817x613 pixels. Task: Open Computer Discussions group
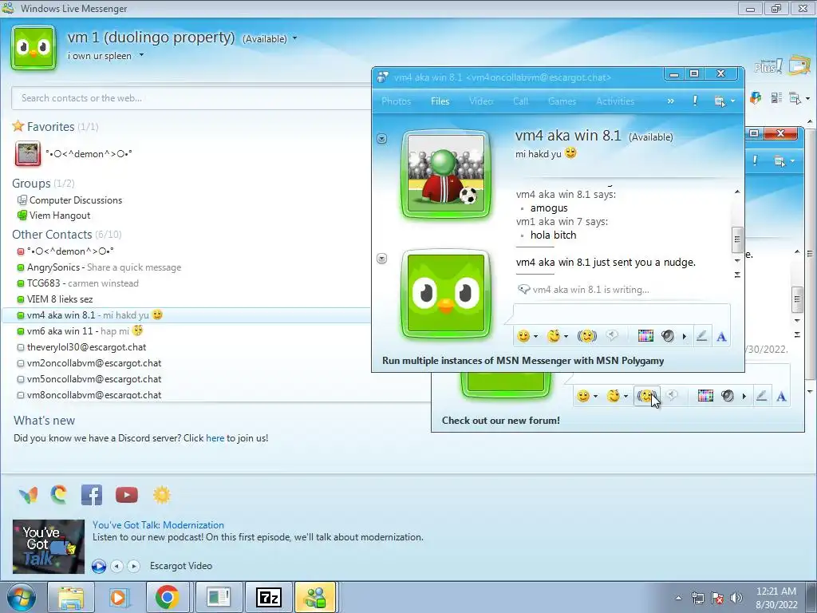point(76,200)
